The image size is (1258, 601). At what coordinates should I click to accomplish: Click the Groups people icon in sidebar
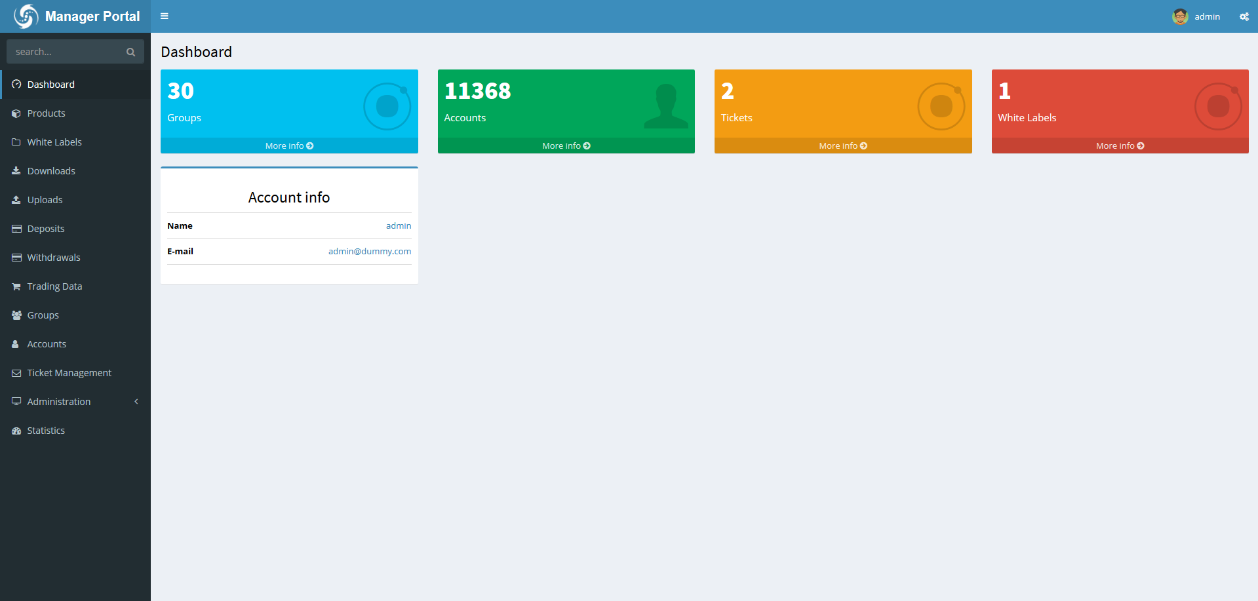point(16,315)
